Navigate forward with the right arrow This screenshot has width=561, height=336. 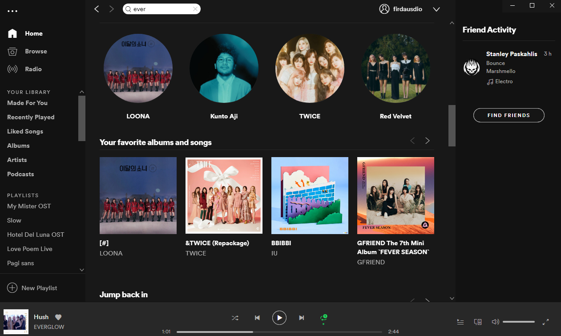tap(112, 9)
